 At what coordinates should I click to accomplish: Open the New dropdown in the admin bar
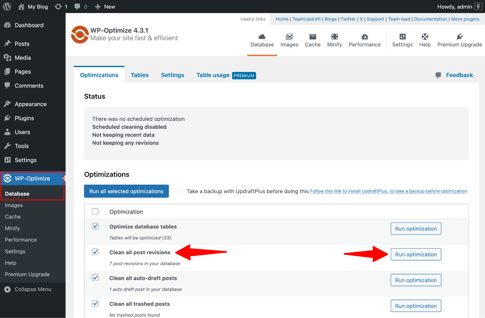point(105,6)
